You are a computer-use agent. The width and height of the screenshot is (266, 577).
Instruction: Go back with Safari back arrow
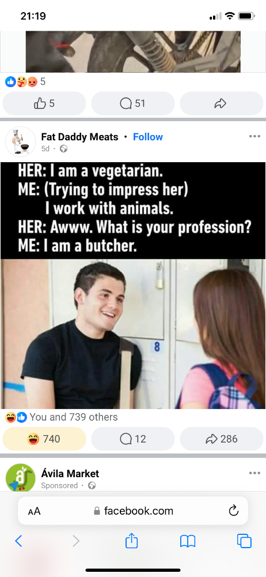pyautogui.click(x=19, y=541)
